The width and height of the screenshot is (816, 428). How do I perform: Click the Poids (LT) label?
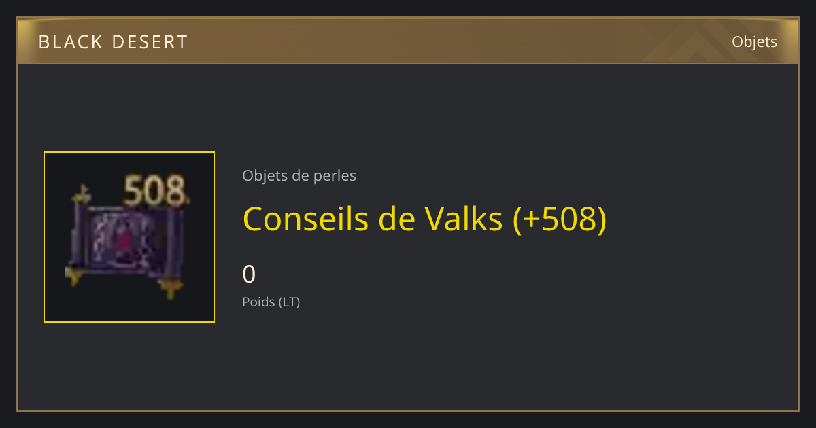pos(271,302)
